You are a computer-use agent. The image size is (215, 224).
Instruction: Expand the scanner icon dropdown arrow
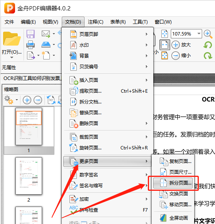pyautogui.click(x=54, y=44)
